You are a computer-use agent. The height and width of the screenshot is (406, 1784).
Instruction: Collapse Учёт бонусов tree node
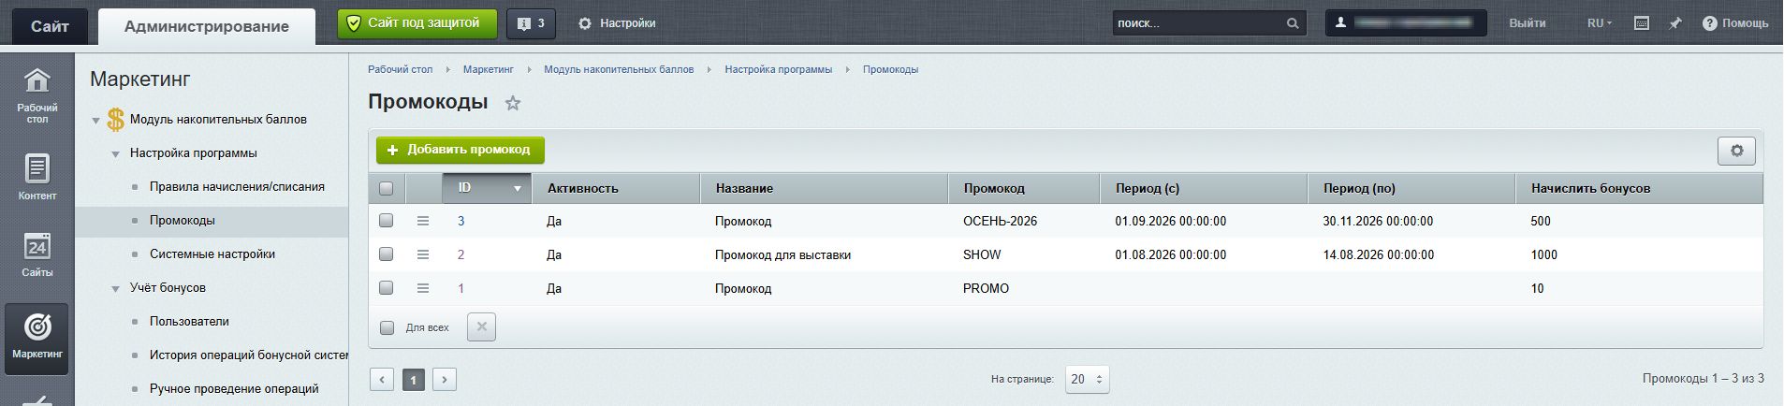click(116, 289)
